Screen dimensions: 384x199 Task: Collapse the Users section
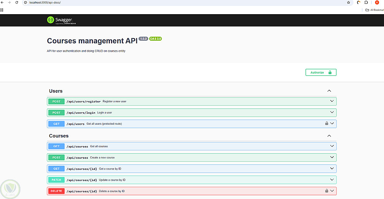(x=329, y=91)
